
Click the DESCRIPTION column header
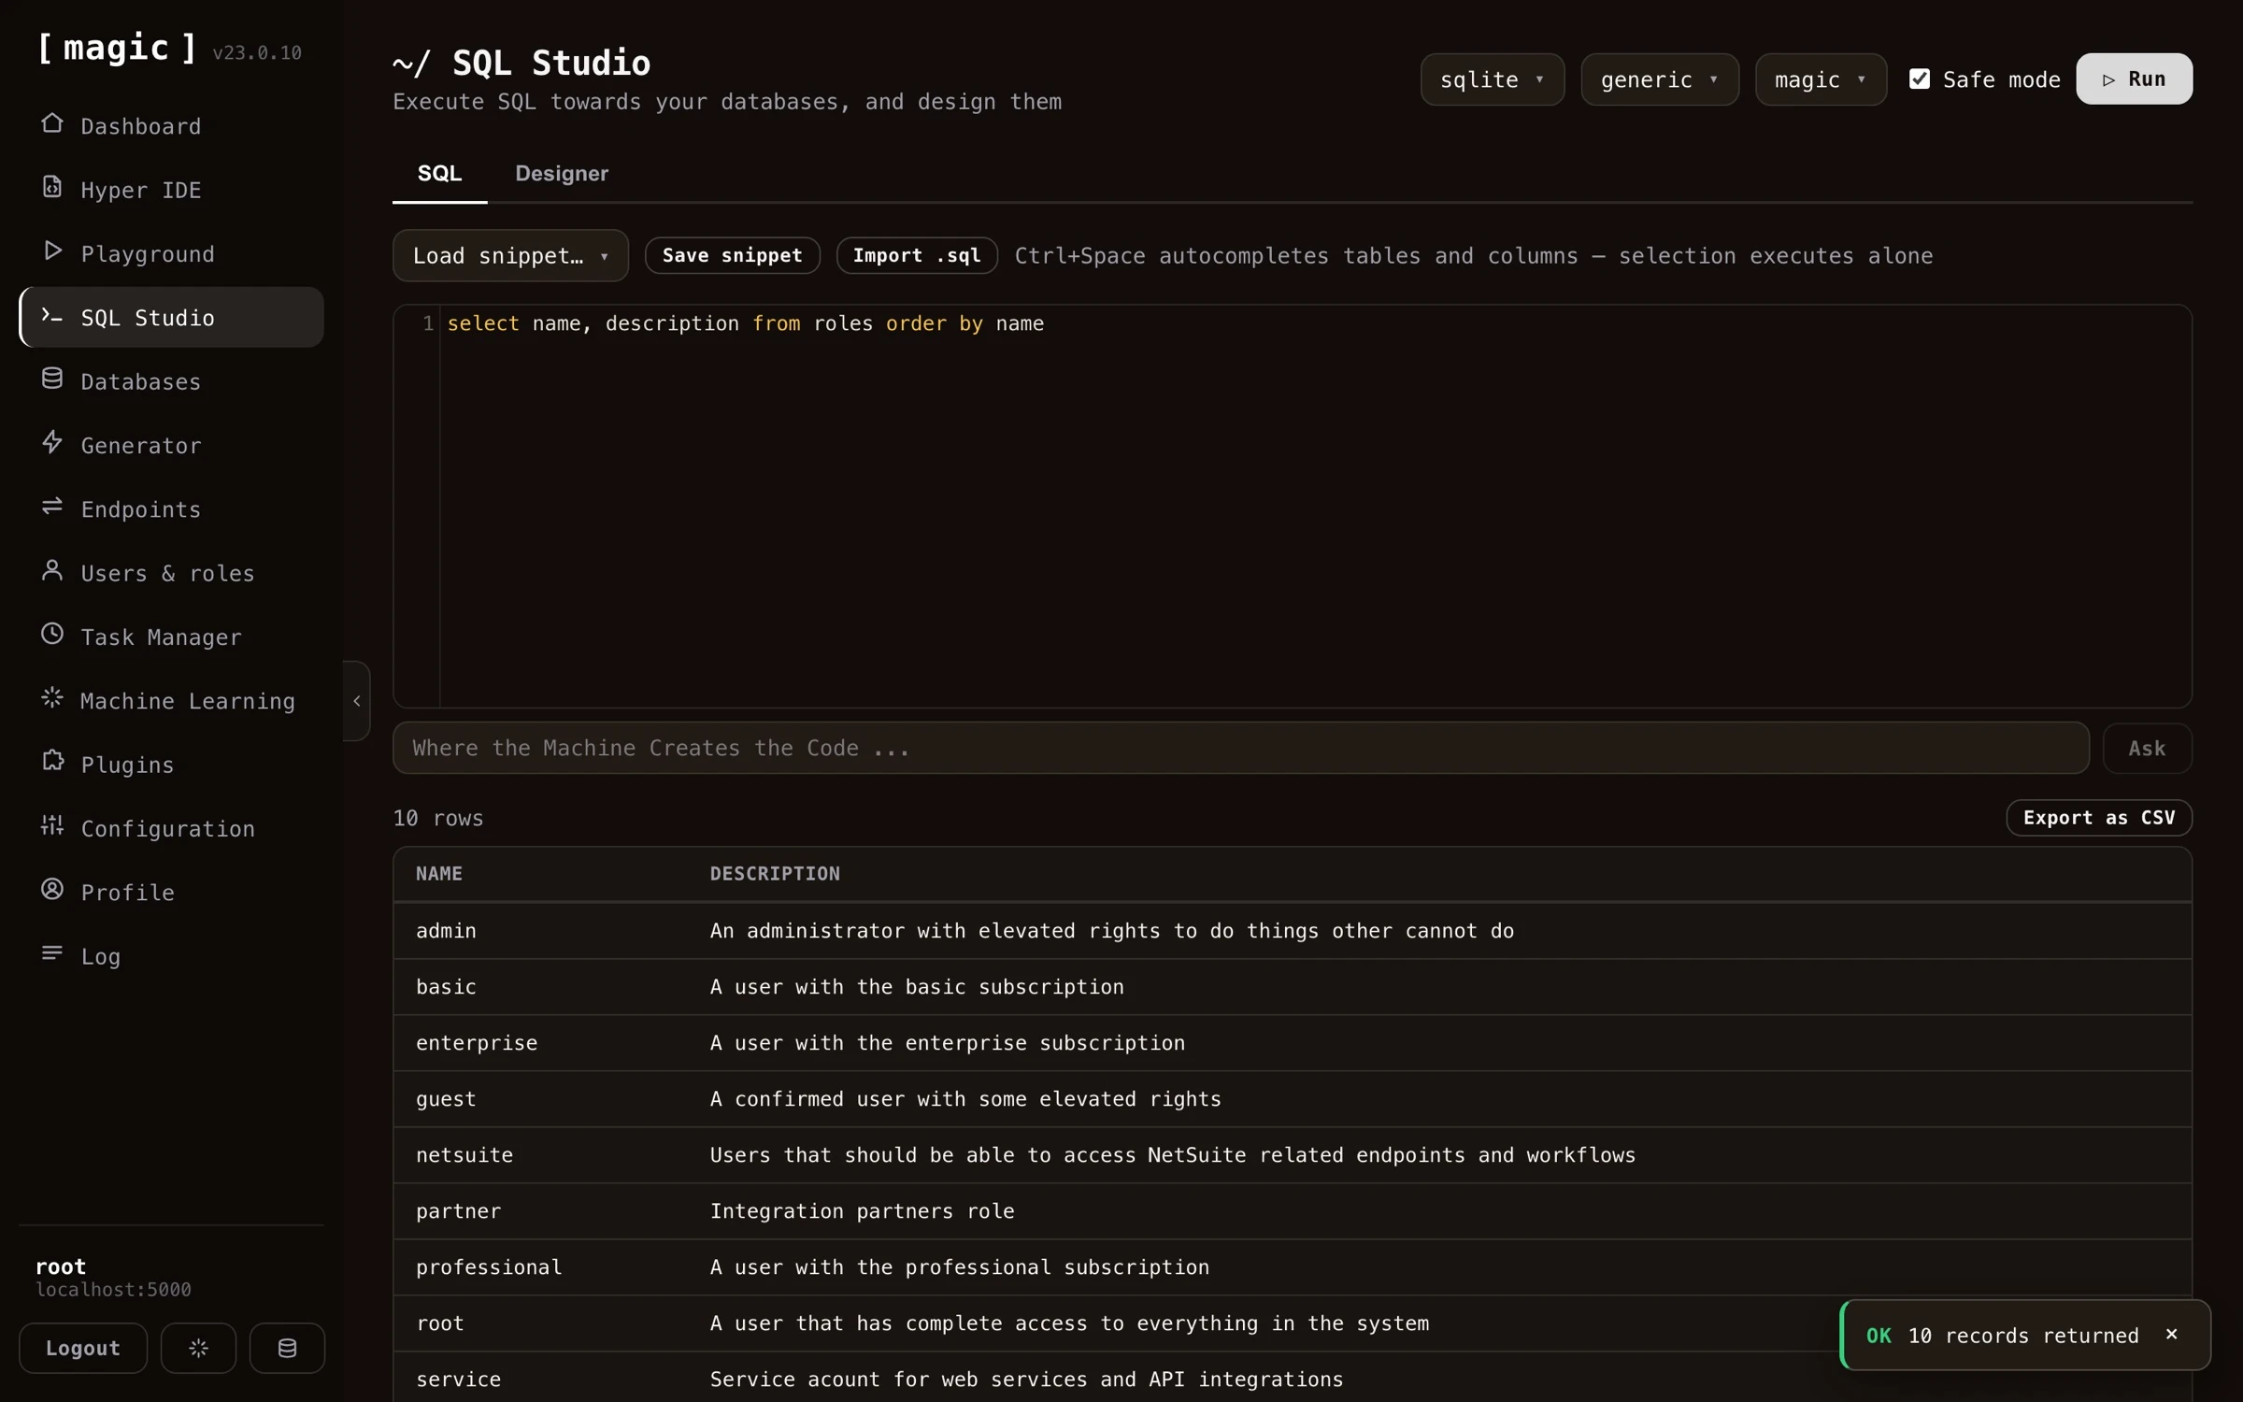click(775, 873)
